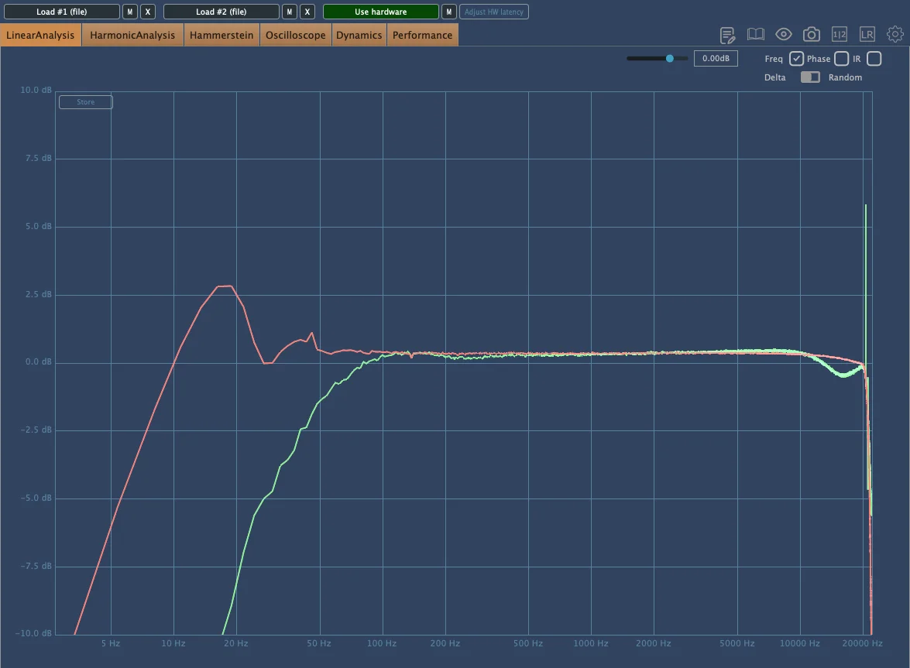Open the Oscilloscope tab
The height and width of the screenshot is (668, 910).
(x=296, y=35)
